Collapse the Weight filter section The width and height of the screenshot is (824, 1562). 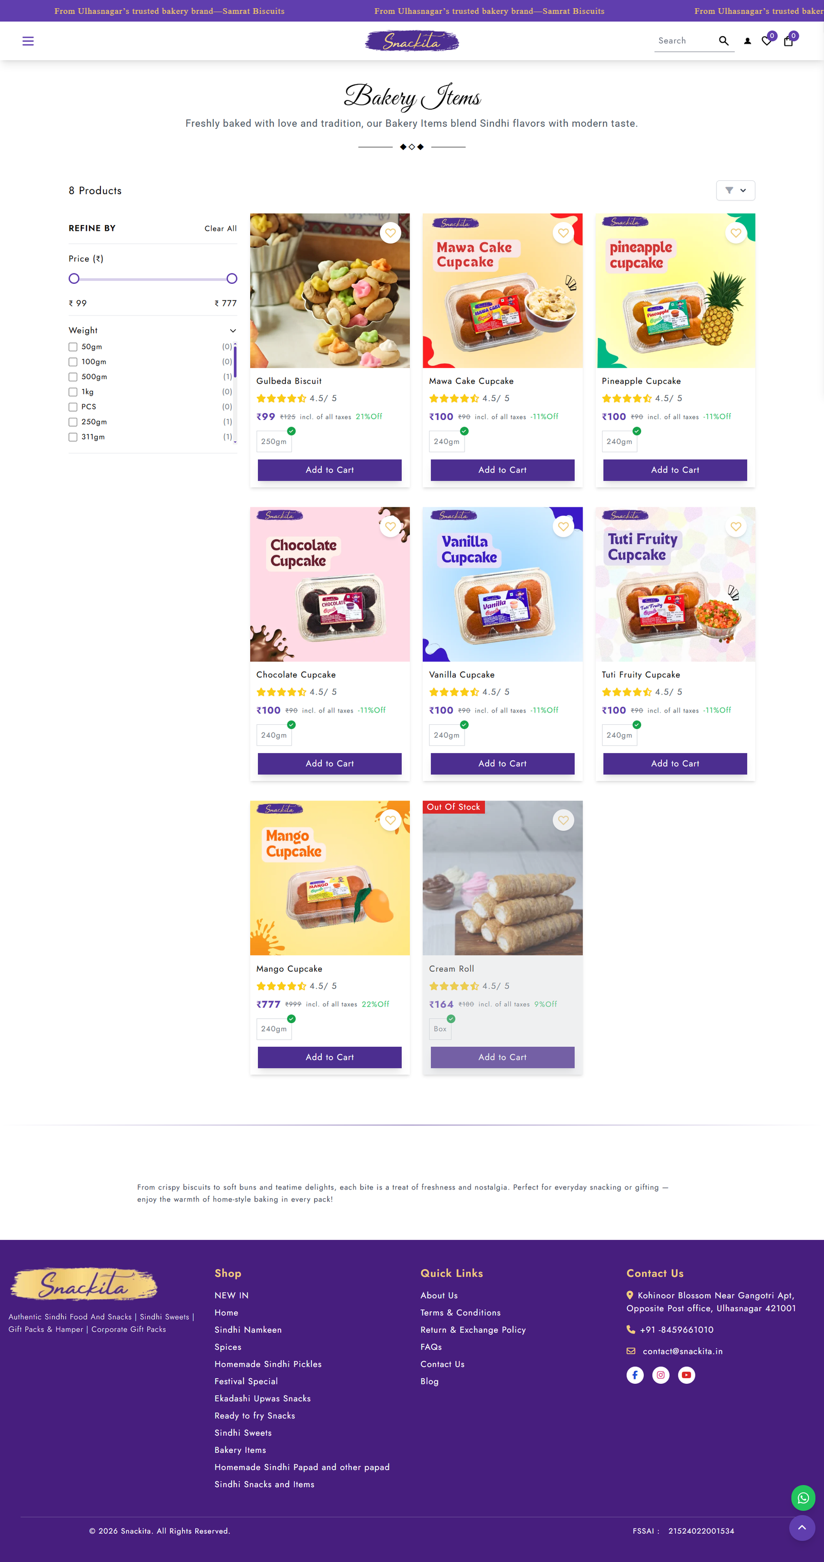click(232, 330)
